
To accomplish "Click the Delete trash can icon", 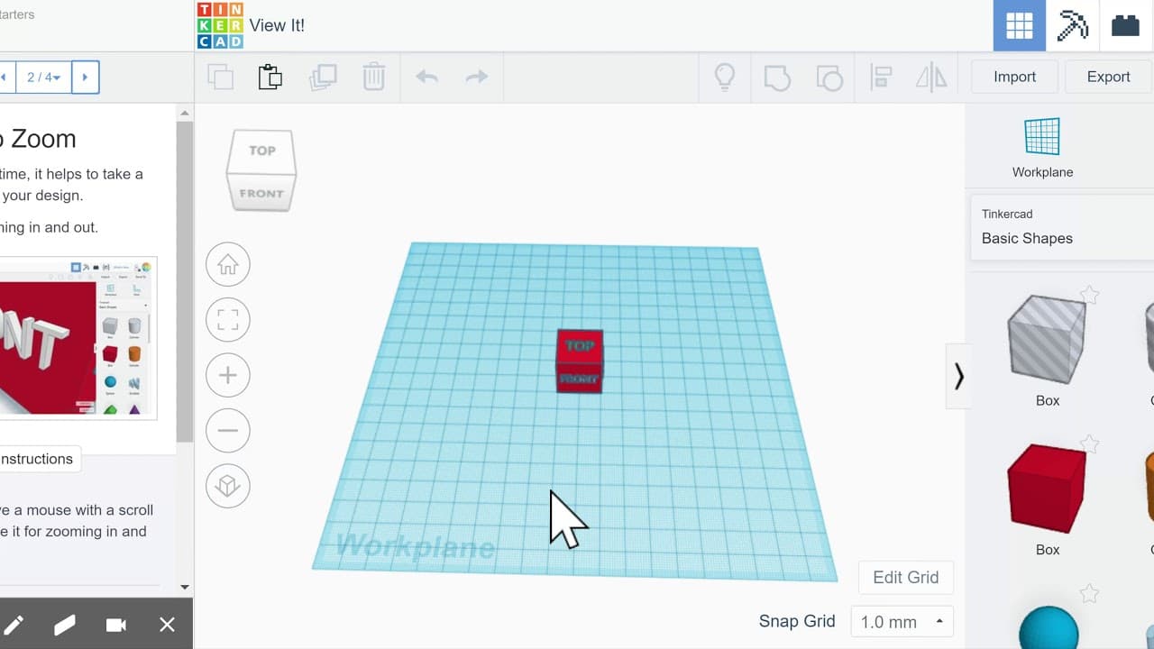I will [374, 78].
